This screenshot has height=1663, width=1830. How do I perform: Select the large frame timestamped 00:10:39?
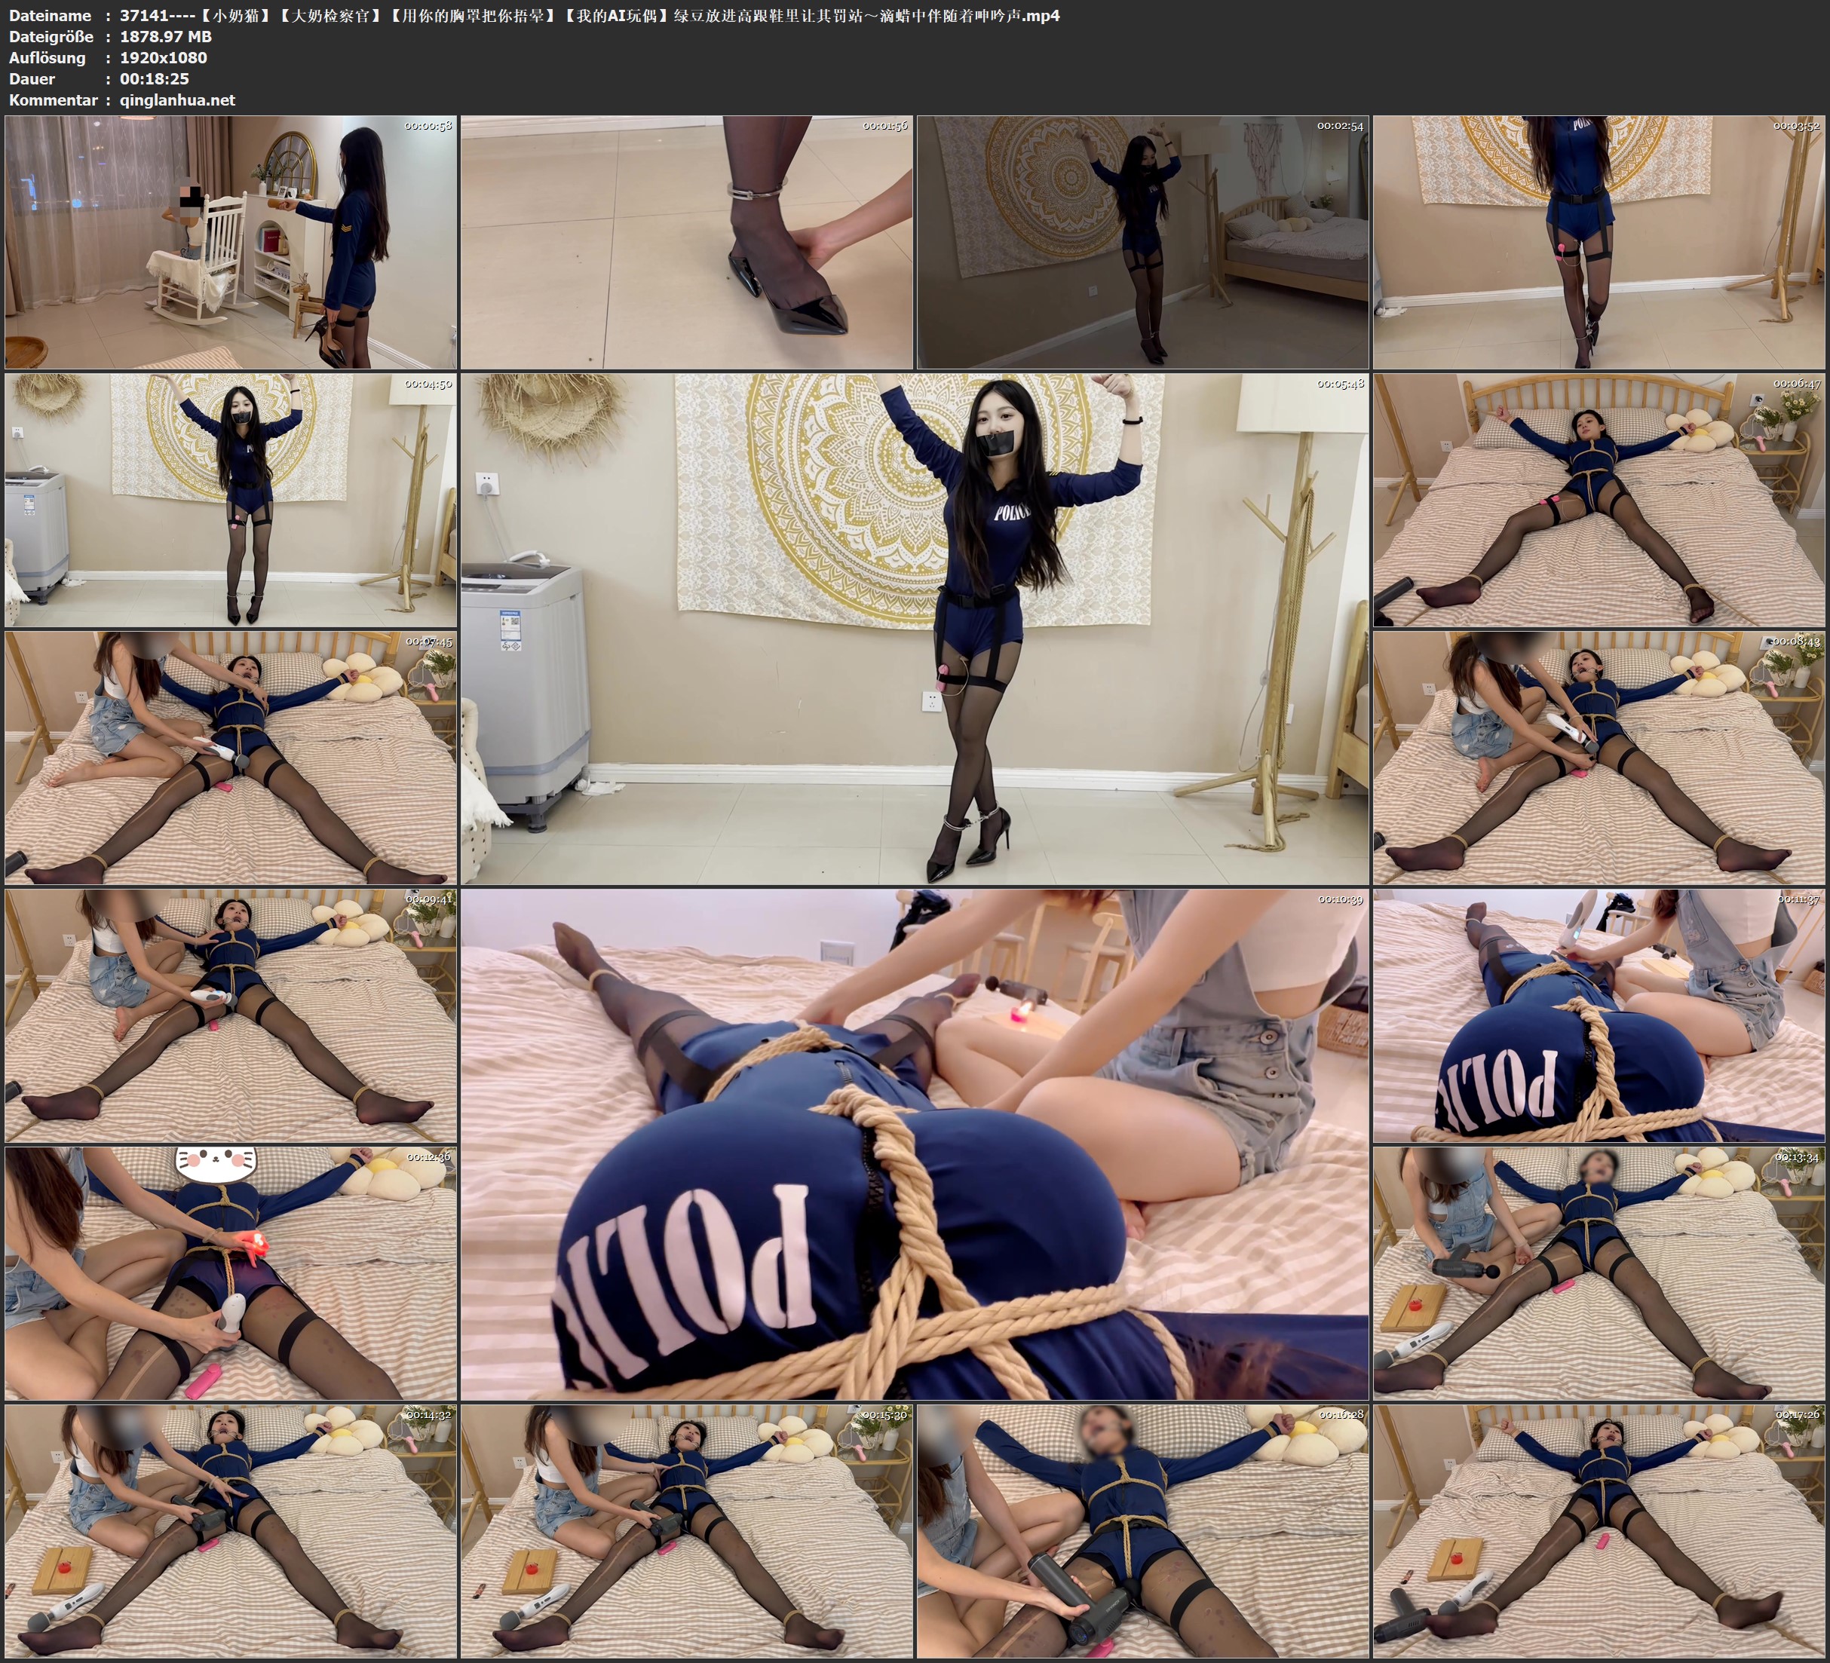pyautogui.click(x=914, y=1144)
